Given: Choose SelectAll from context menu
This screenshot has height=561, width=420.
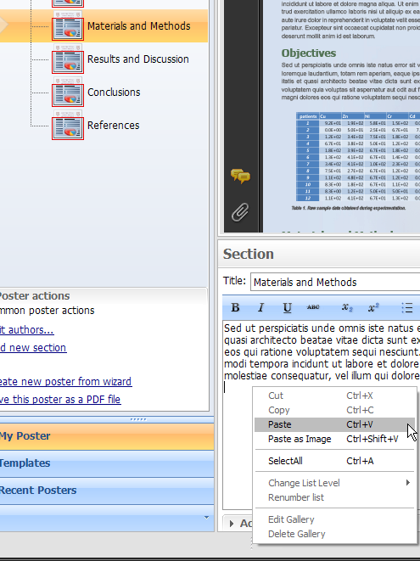Looking at the screenshot, I should pyautogui.click(x=334, y=461).
